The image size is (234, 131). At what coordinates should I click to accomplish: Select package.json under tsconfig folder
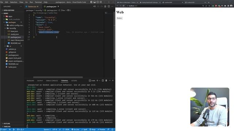click(15, 37)
